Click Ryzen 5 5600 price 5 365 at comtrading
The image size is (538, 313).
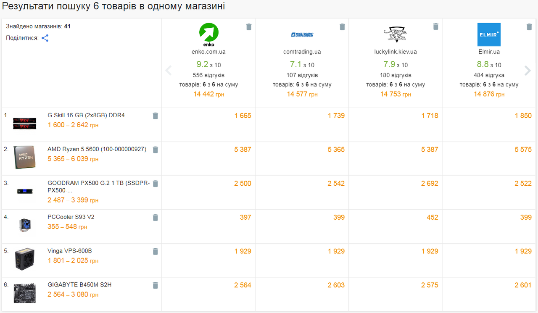tap(336, 149)
